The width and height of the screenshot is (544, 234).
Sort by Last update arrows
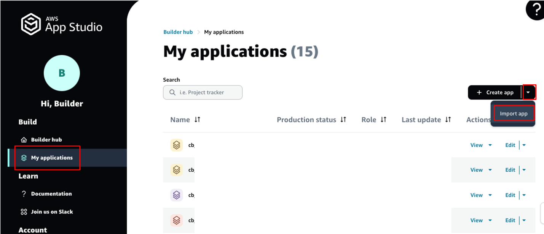tap(448, 120)
